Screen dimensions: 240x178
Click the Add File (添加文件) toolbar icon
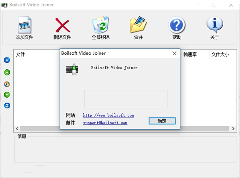24,25
